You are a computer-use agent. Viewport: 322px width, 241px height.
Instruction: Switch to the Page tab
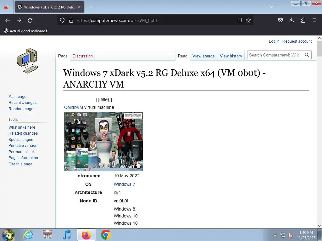click(x=63, y=56)
